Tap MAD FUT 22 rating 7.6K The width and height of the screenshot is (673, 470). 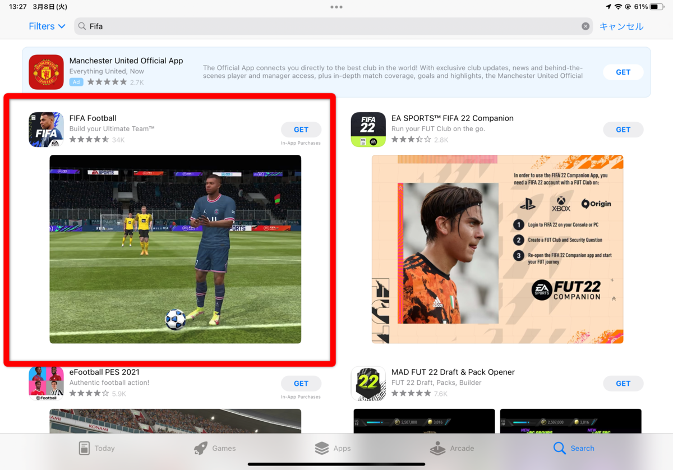(420, 394)
